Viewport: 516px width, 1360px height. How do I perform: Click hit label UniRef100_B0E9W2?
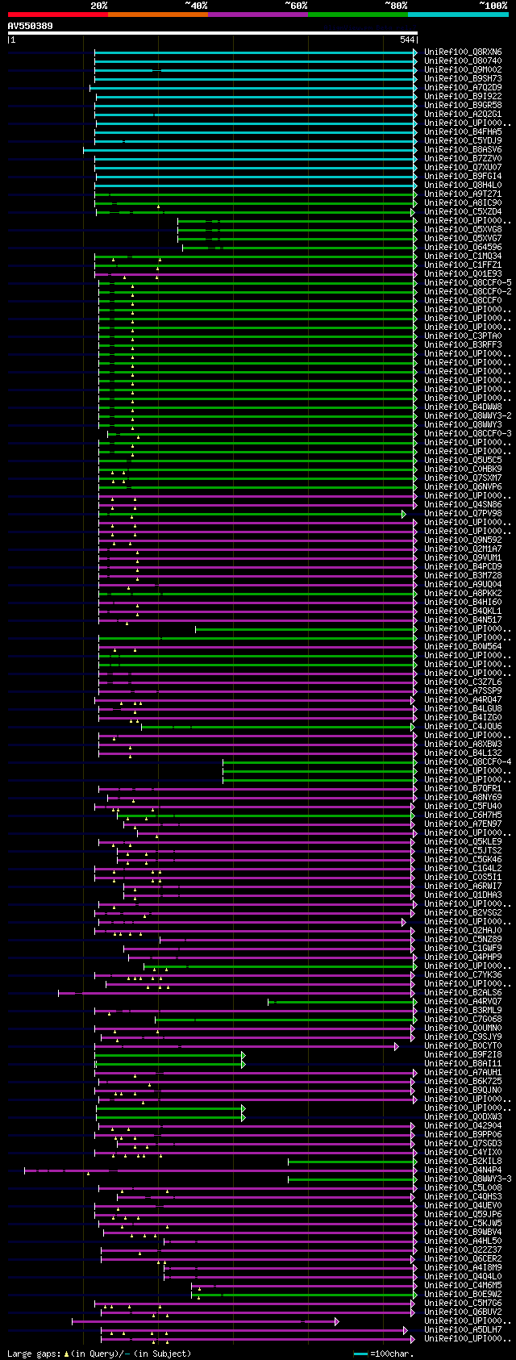[x=463, y=1294]
